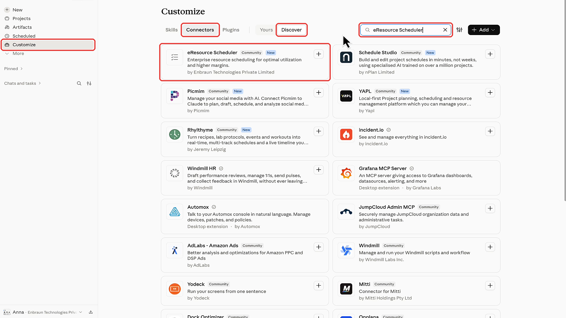
Task: Click the "by Jeremy Leipzig" text
Action: 207,149
